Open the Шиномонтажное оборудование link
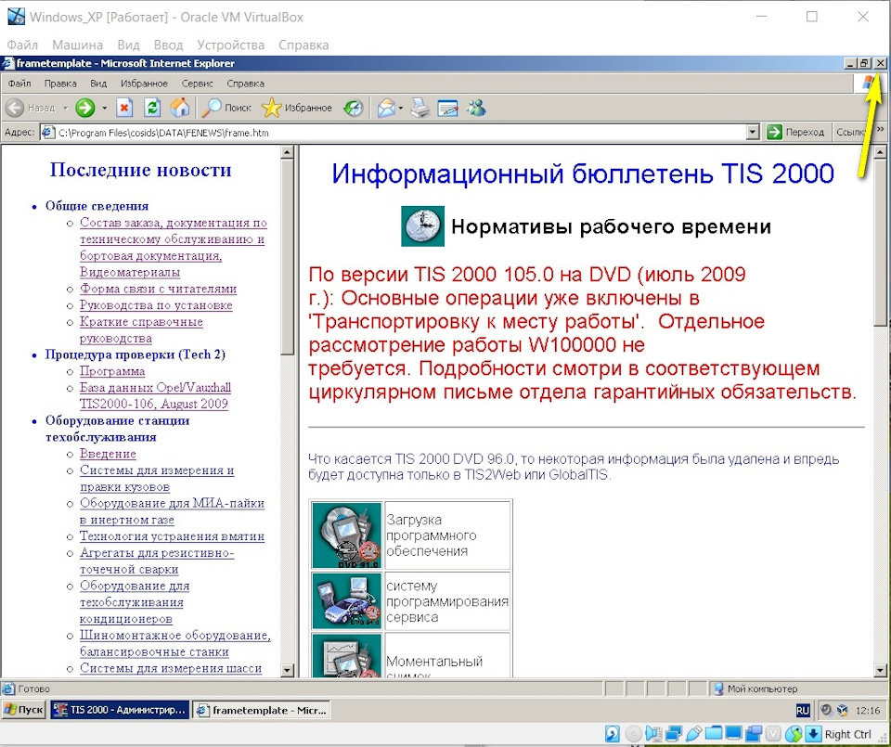 [175, 644]
